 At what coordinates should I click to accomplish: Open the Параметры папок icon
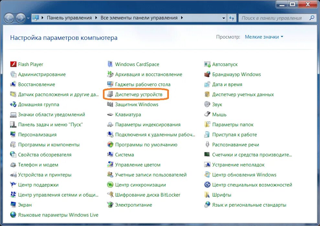pos(207,124)
